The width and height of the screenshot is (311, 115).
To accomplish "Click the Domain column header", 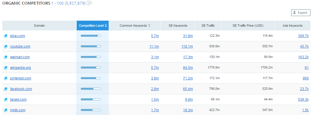I will (39, 26).
